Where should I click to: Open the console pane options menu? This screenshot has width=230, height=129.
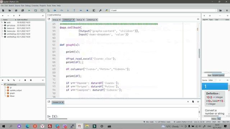click(198, 102)
